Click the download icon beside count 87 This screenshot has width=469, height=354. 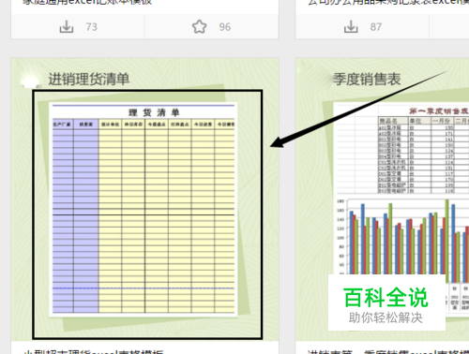pos(351,27)
